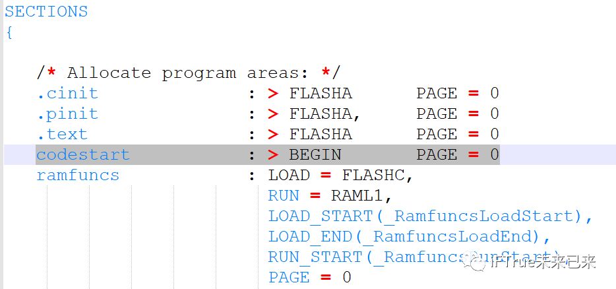Click PAGE on the .pinit line

[437, 114]
